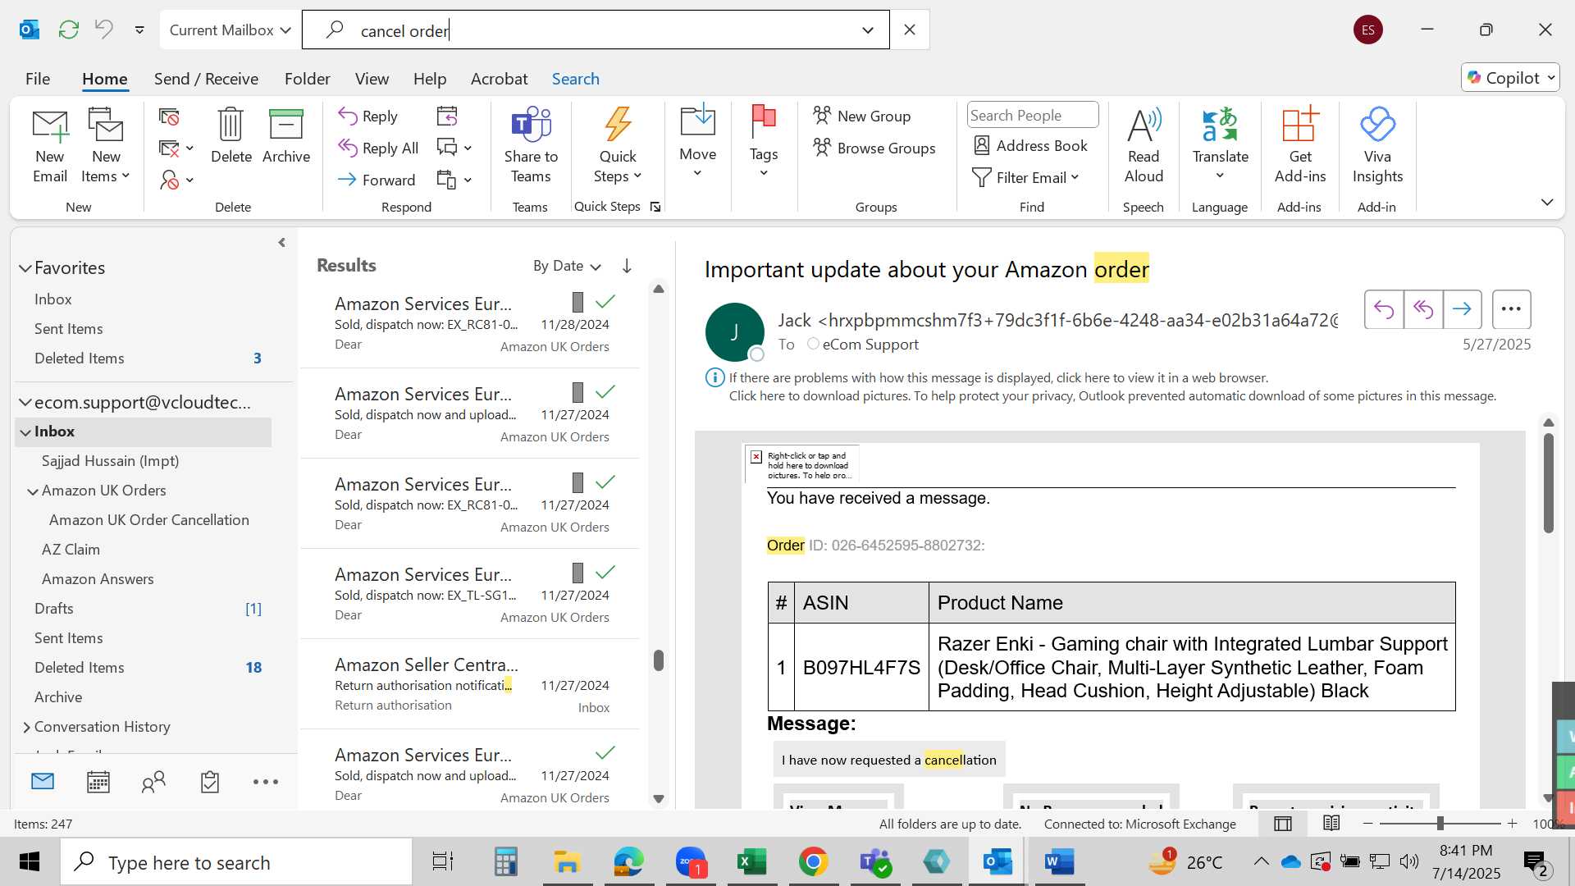Viewport: 1575px width, 886px height.
Task: Click the reply arrow in the reading pane
Action: point(1384,309)
